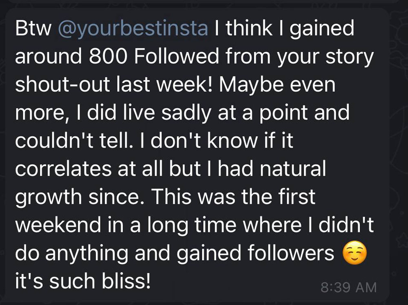The height and width of the screenshot is (305, 408).
Task: Click the word "correlates" in the message
Action: (63, 169)
